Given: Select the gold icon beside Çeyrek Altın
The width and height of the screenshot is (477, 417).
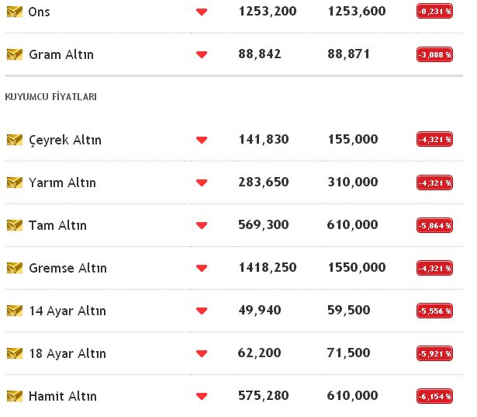Looking at the screenshot, I should tap(15, 140).
